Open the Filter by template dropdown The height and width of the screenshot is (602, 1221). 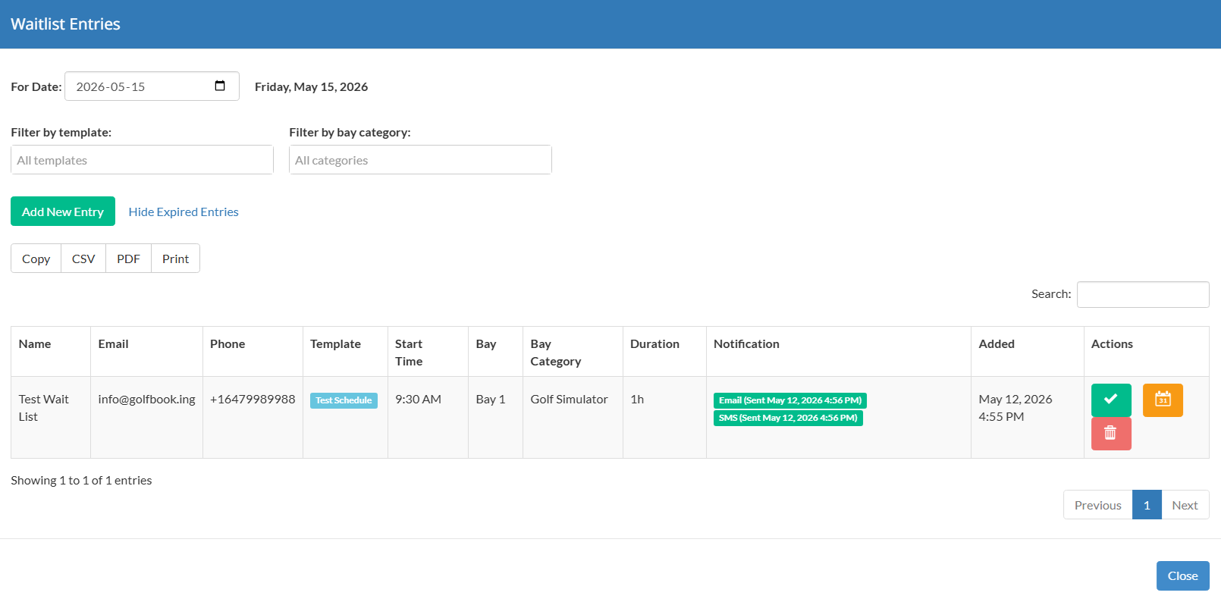pos(142,160)
